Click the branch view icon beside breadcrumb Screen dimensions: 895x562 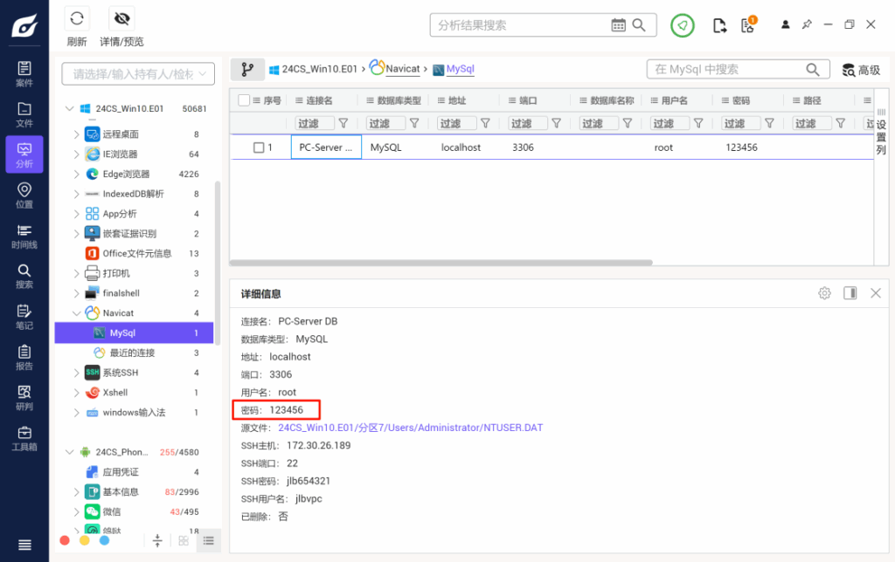247,69
